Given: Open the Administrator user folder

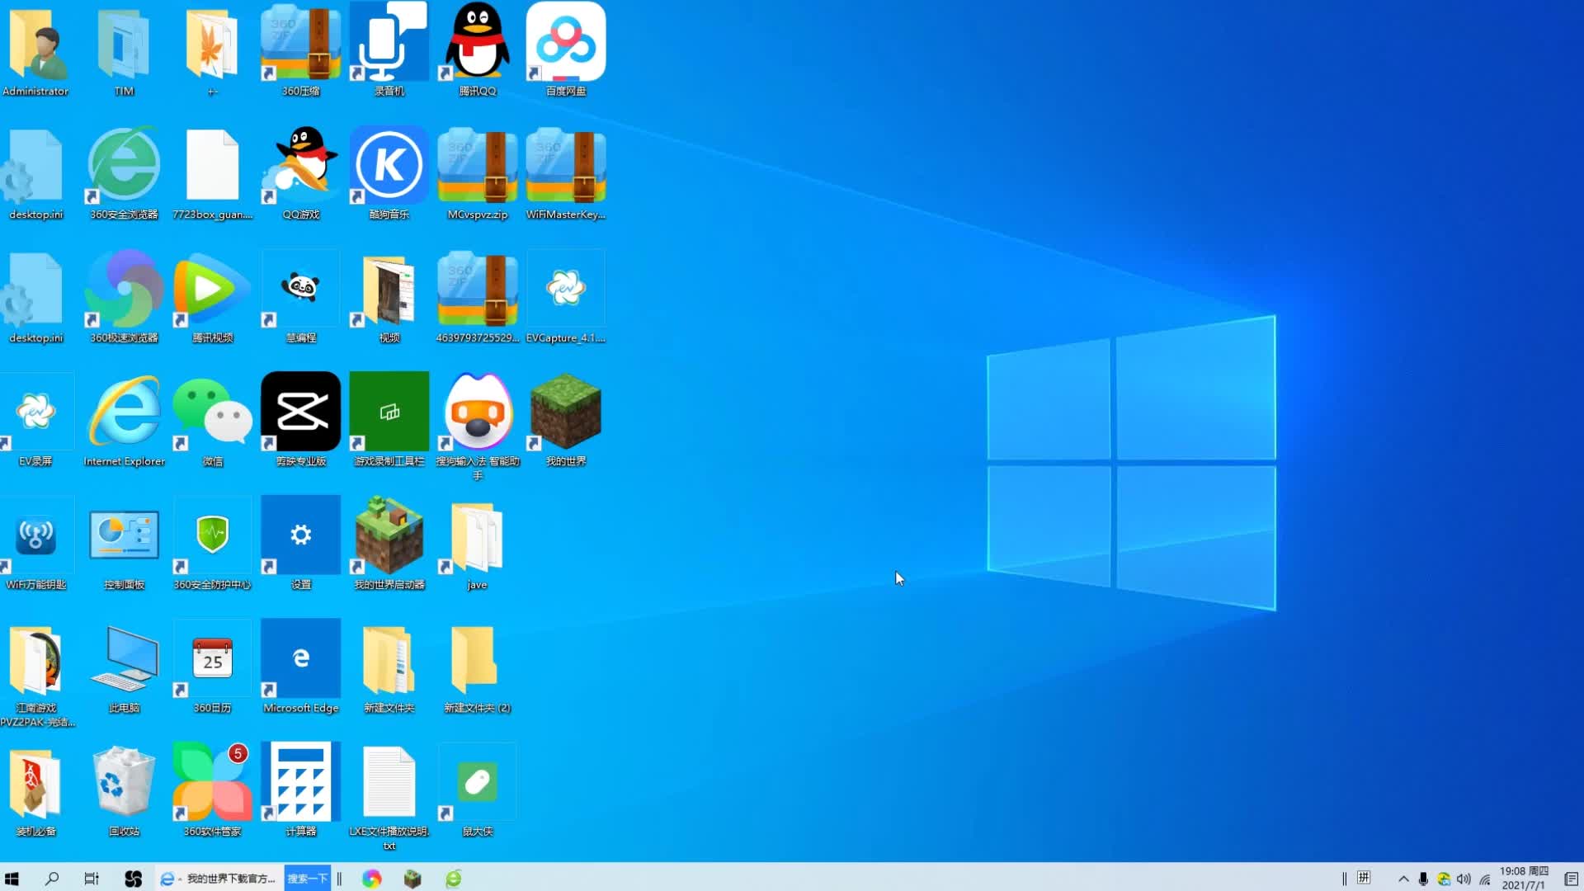Looking at the screenshot, I should (35, 49).
